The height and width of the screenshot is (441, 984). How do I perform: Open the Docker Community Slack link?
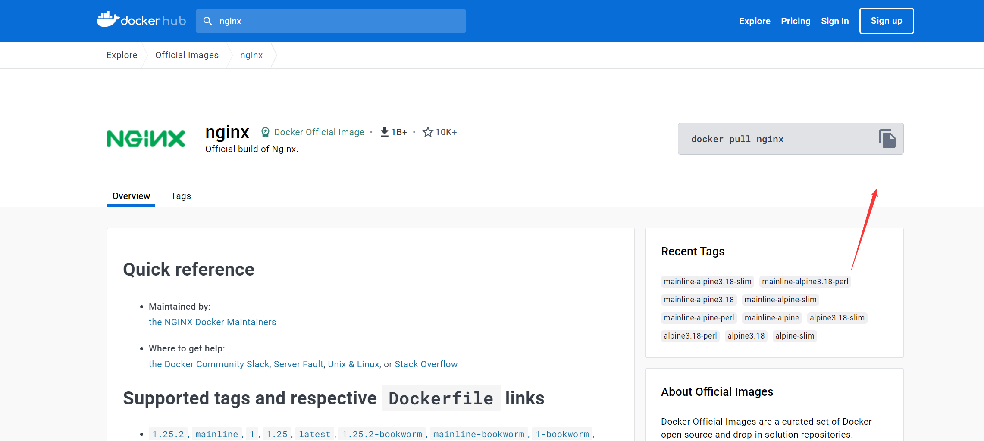tap(209, 364)
